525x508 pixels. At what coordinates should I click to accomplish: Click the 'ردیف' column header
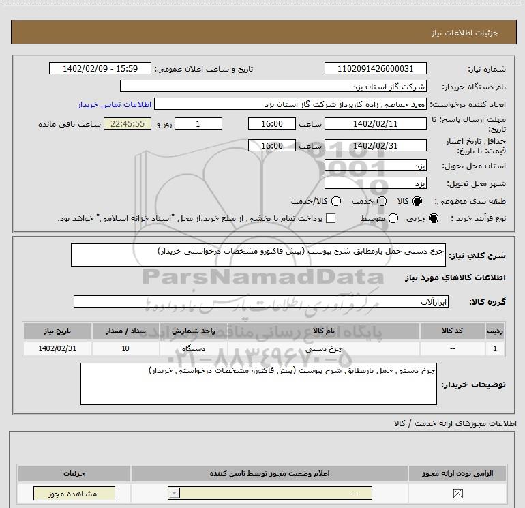point(495,331)
